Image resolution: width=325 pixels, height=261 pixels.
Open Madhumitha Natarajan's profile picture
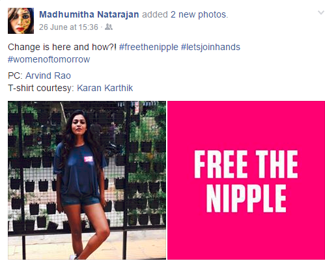[21, 21]
